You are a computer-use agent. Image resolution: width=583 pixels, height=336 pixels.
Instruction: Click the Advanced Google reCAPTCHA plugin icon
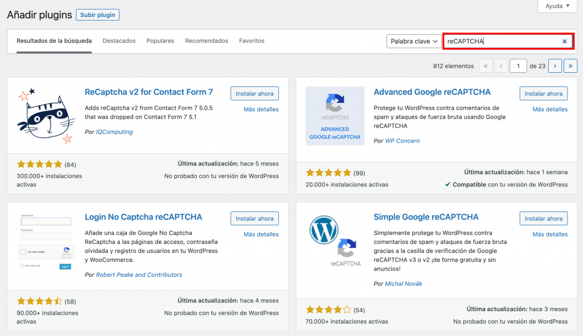(335, 116)
